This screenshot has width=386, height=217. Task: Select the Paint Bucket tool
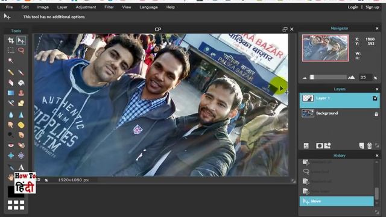point(21,83)
